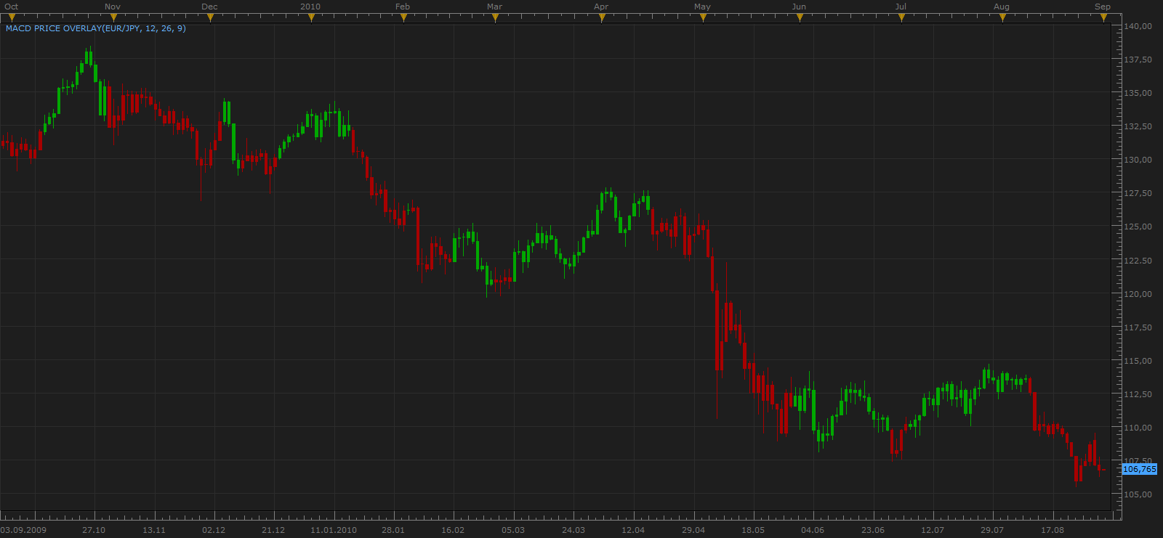
Task: Select the Jul month marker triangle
Action: tap(901, 18)
